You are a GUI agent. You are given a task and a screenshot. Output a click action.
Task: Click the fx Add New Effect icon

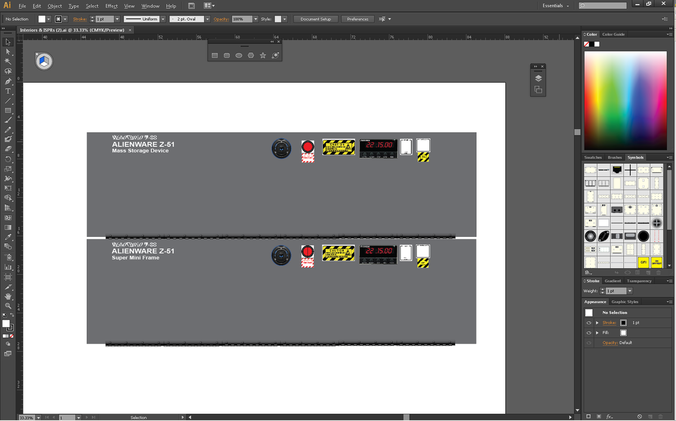click(x=610, y=416)
